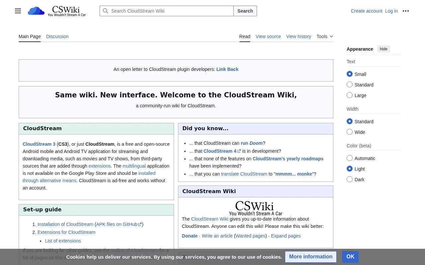Click the Donate link
Screen dimensions: 425x265
pyautogui.click(x=190, y=236)
